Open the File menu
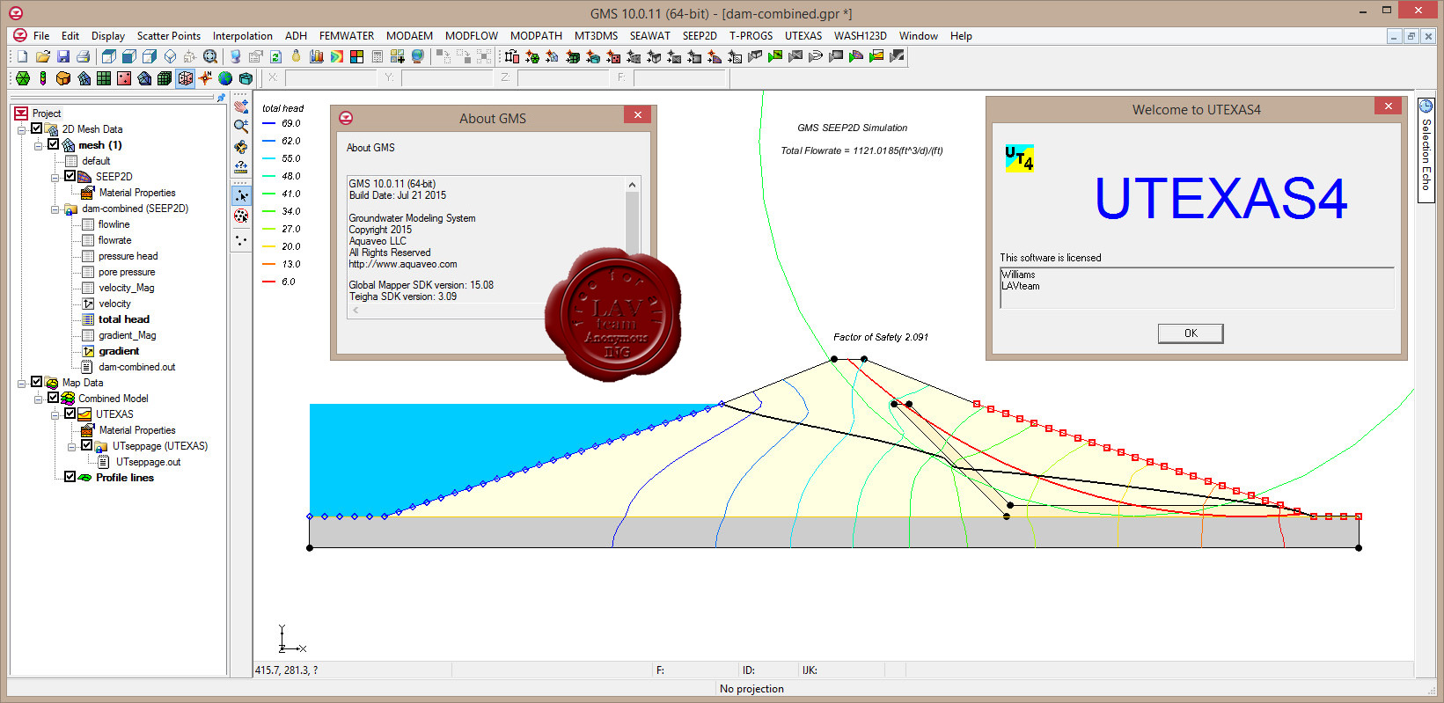This screenshot has width=1444, height=703. (41, 36)
